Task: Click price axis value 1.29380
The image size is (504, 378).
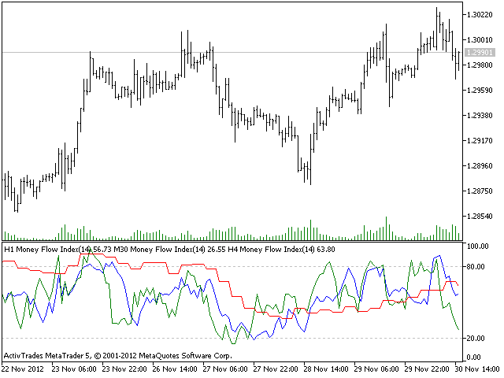Action: pos(480,116)
